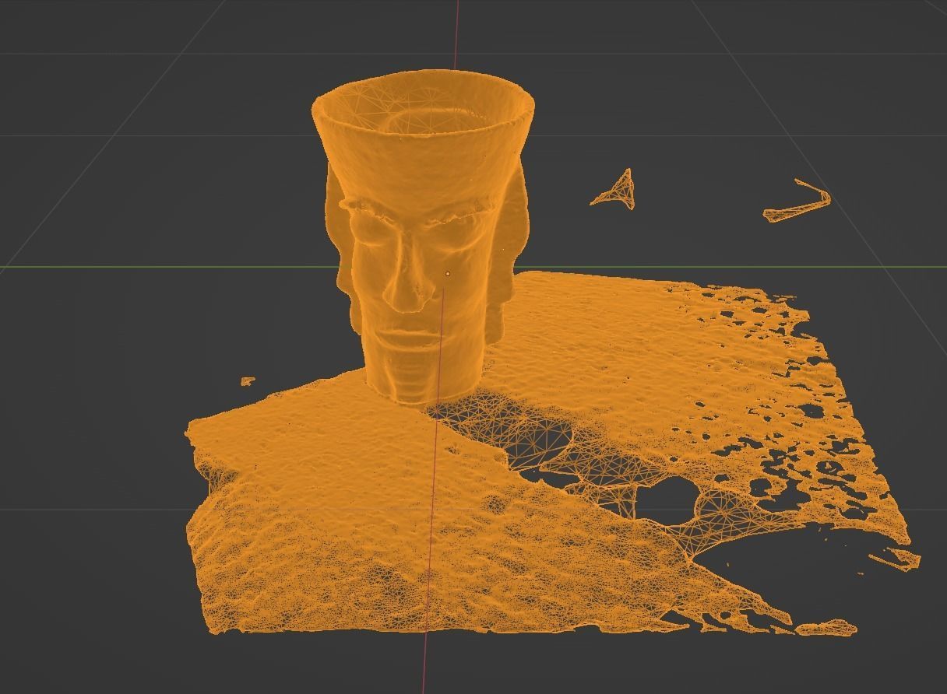Click the object origin dot beside the nose
947x694 pixels.
pos(448,274)
